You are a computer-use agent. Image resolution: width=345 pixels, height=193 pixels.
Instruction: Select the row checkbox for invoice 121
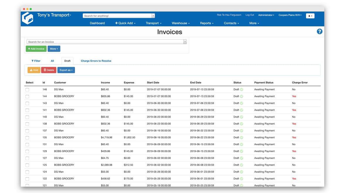(x=27, y=185)
